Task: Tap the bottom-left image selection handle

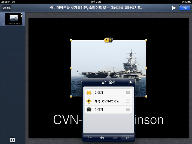Action: [71, 97]
